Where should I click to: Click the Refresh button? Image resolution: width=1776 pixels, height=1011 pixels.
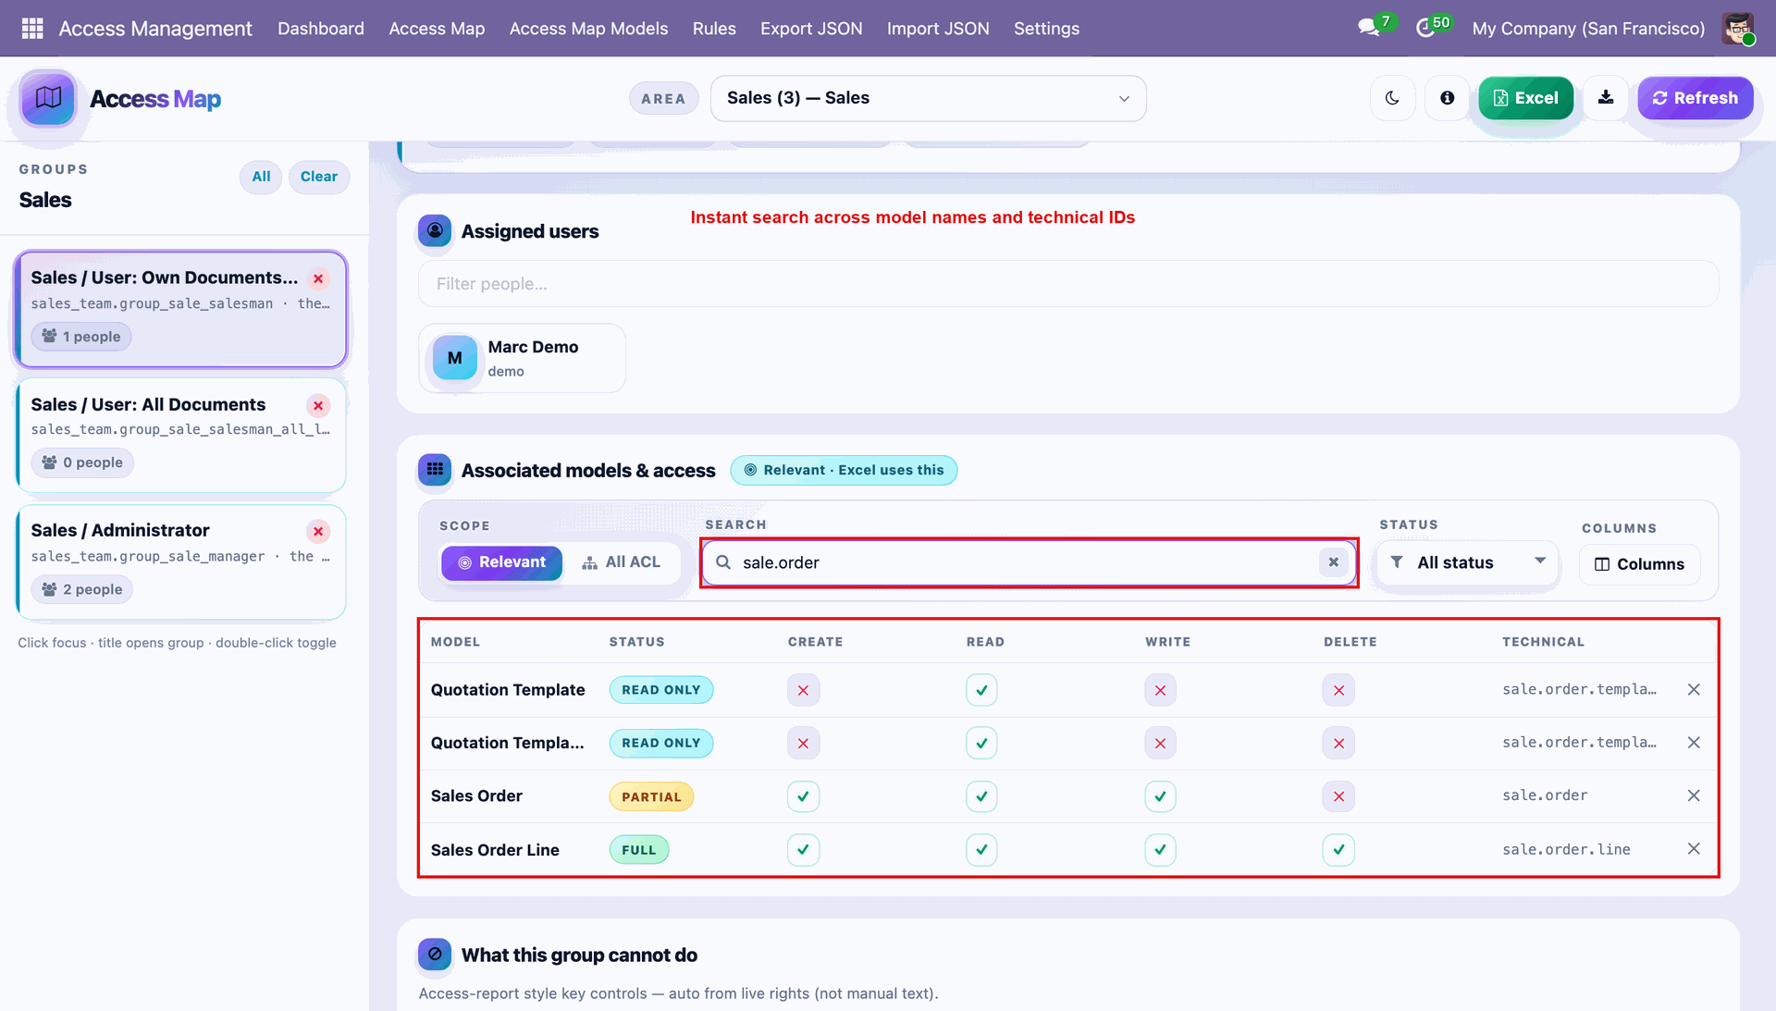click(x=1695, y=98)
